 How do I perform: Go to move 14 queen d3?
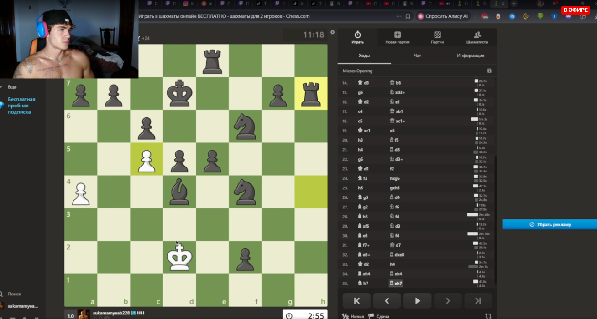point(363,82)
